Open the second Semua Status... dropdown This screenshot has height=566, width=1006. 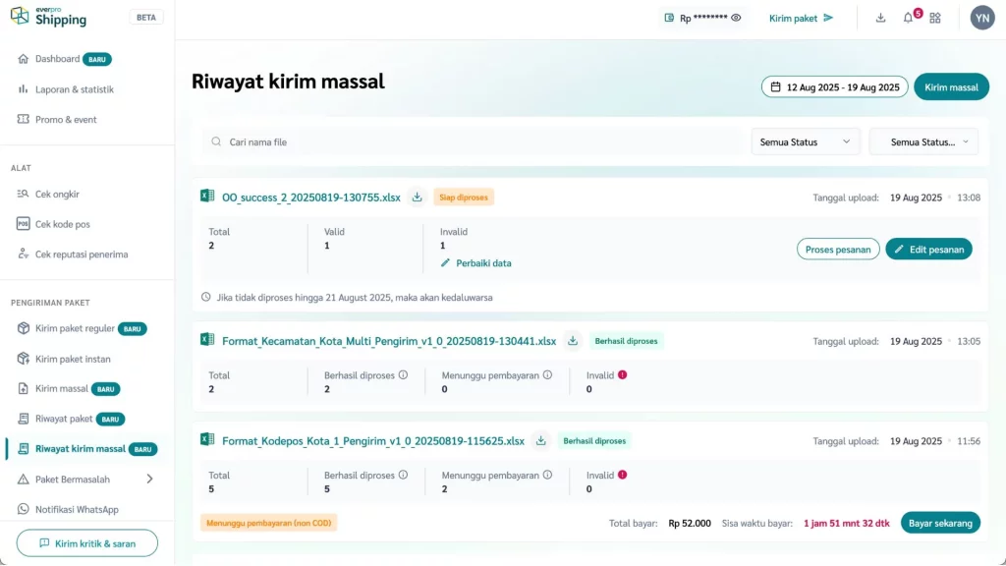(x=923, y=142)
